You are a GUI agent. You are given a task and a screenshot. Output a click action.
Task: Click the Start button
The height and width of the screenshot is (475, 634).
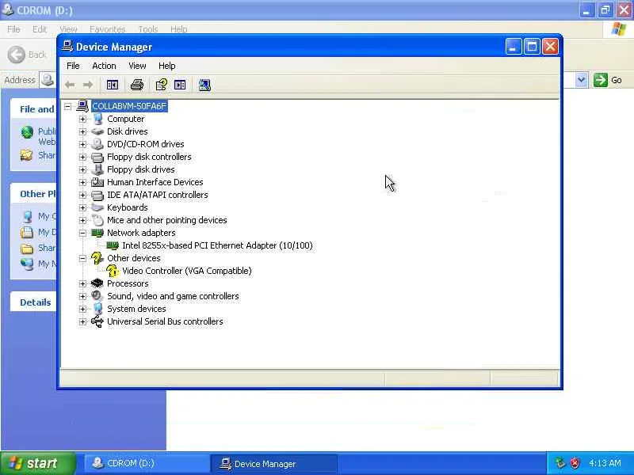tap(37, 463)
